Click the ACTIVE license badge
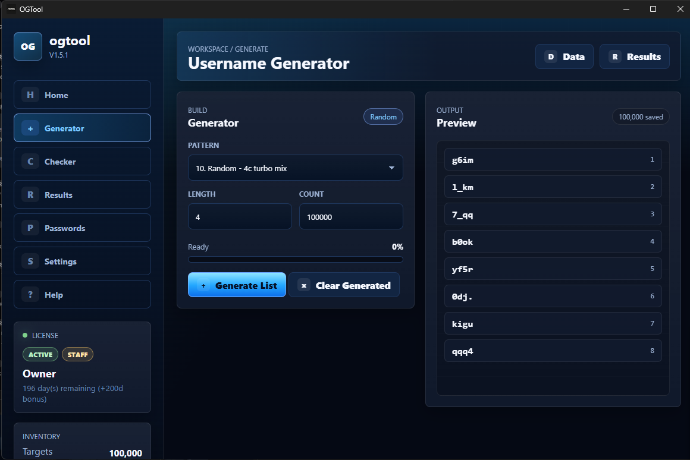Viewport: 690px width, 460px height. (x=40, y=354)
